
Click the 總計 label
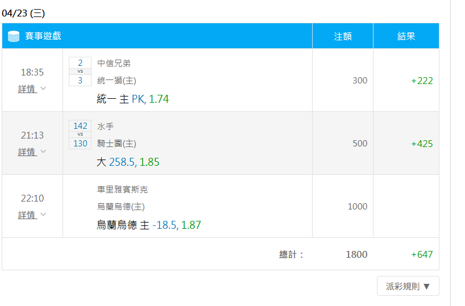[291, 254]
